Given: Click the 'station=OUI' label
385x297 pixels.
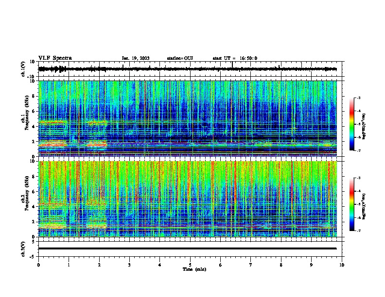Looking at the screenshot, I should [180, 58].
